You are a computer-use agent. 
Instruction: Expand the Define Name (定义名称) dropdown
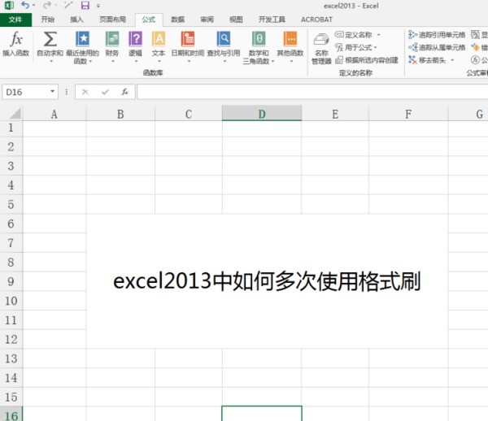click(378, 35)
